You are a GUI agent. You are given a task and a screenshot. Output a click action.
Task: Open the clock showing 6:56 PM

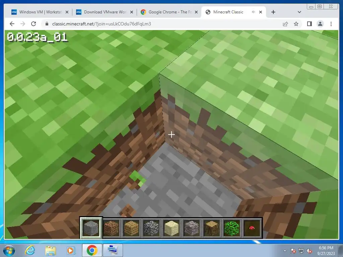click(326, 251)
